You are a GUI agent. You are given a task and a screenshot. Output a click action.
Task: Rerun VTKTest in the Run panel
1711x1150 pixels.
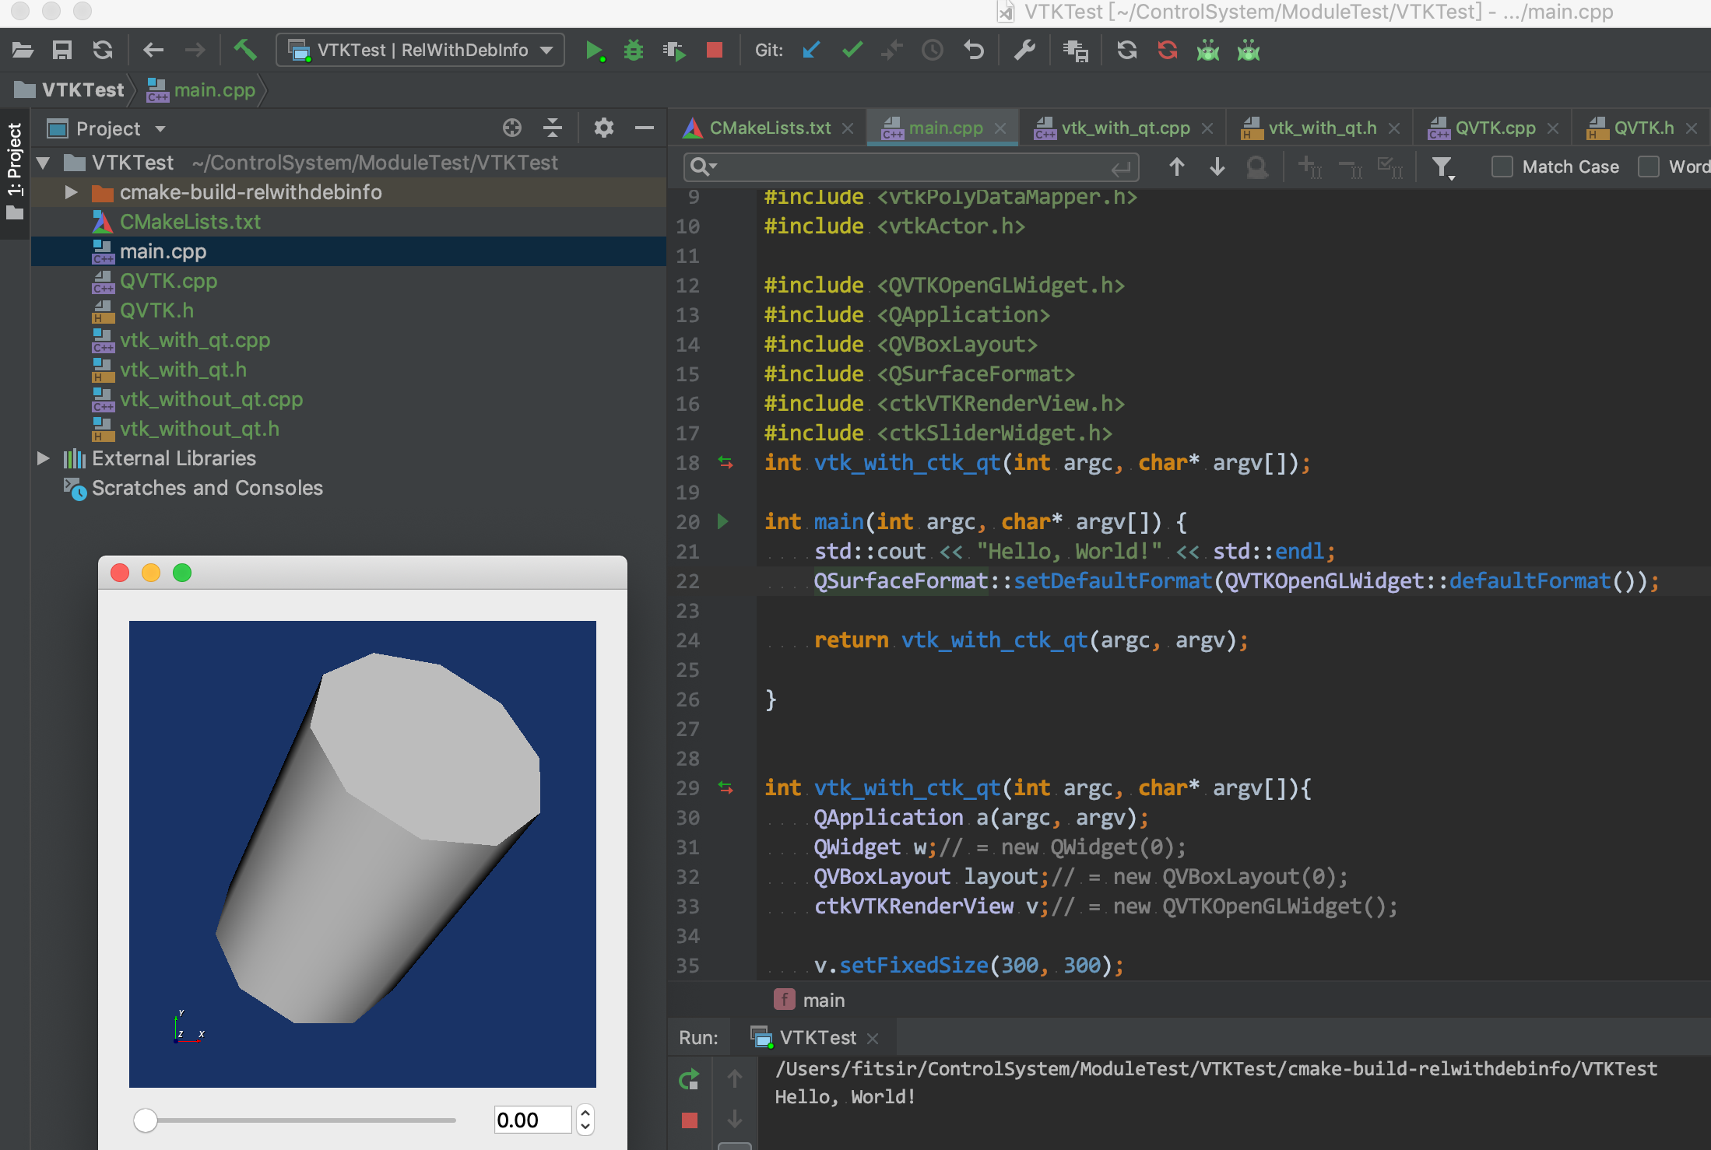pos(689,1079)
